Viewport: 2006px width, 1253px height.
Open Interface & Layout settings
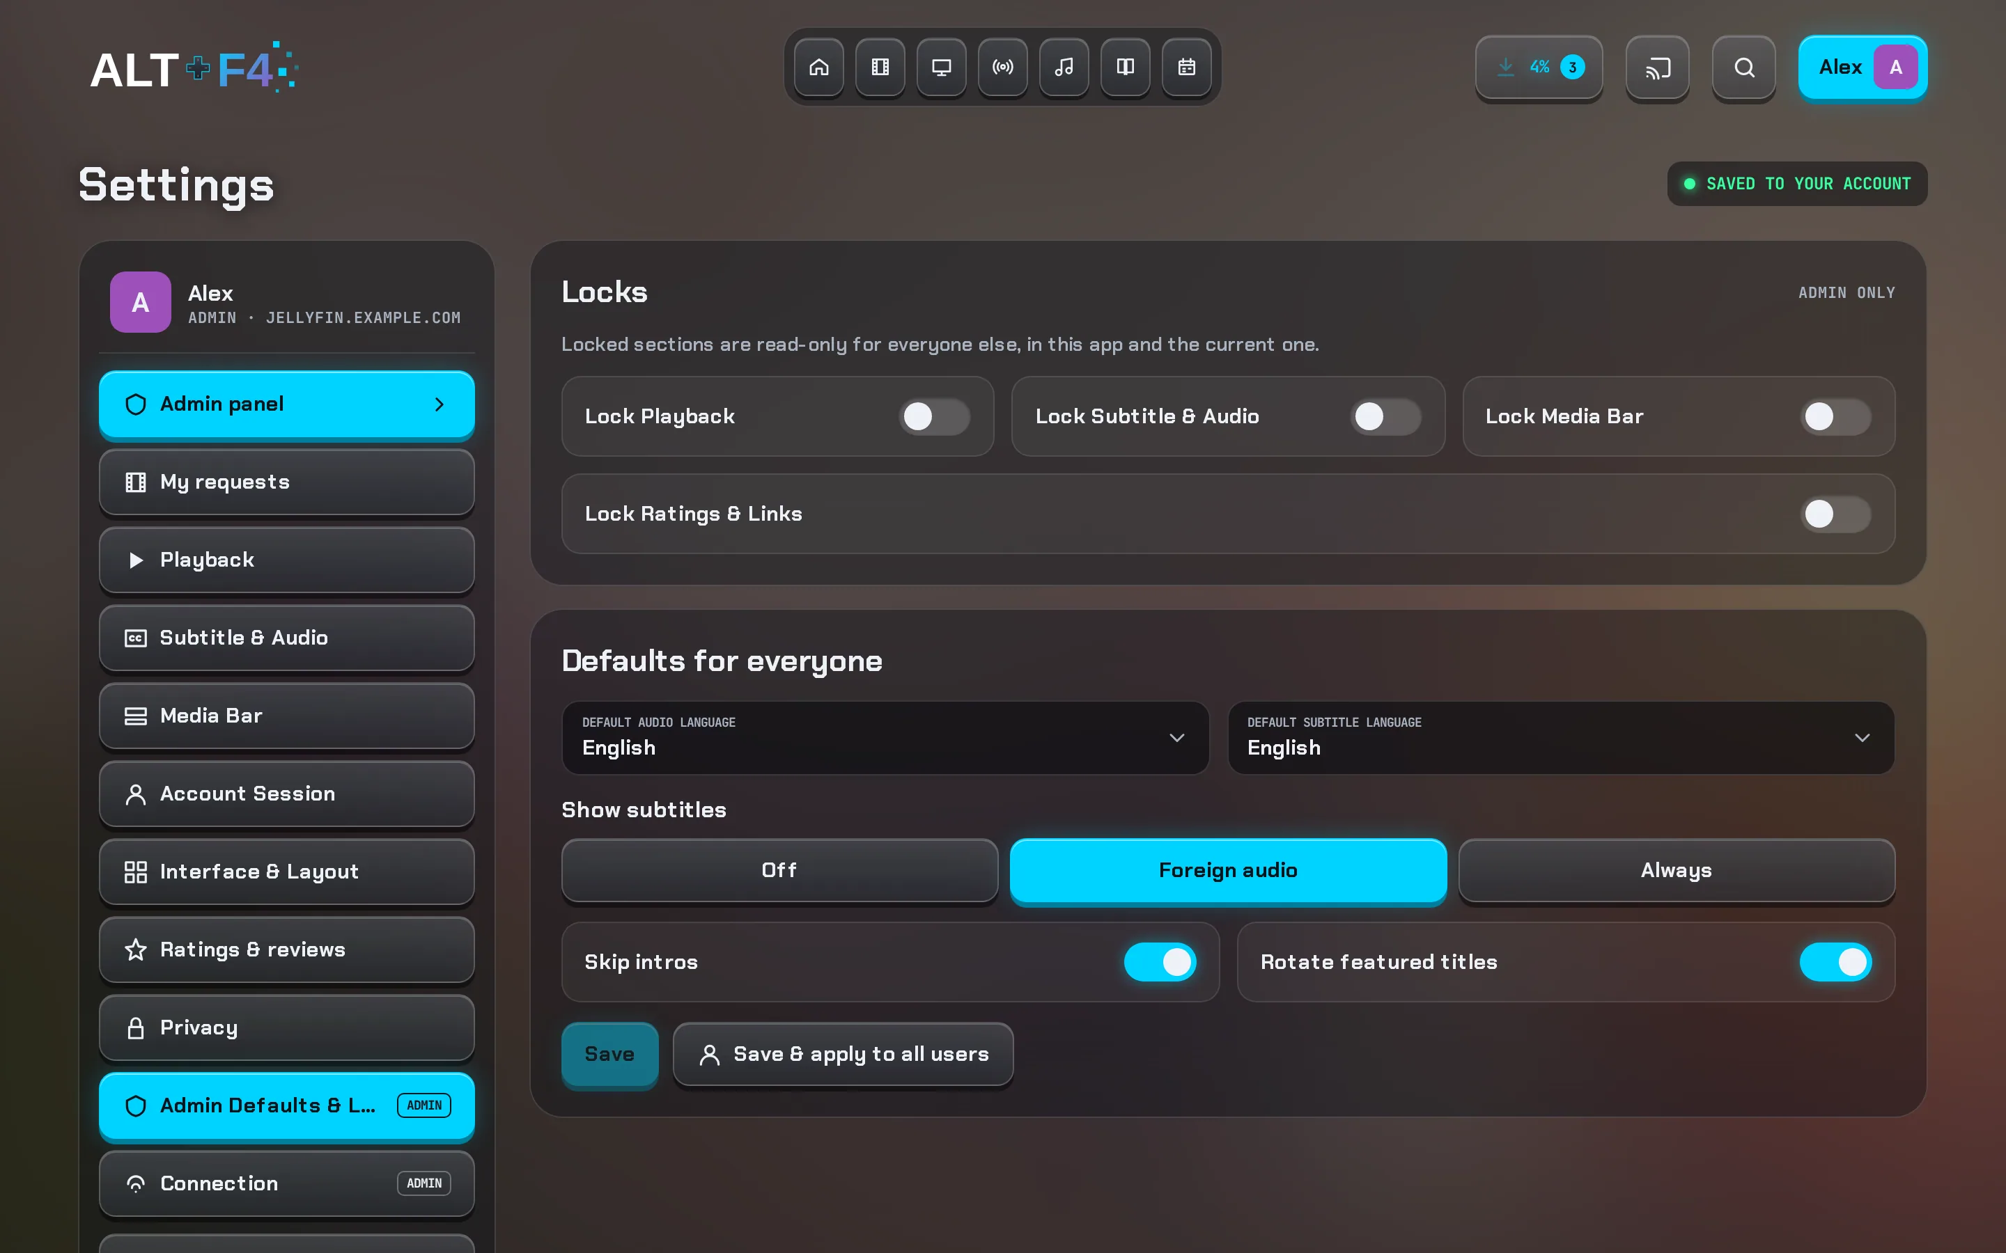287,871
